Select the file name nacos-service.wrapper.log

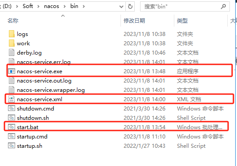51,90
